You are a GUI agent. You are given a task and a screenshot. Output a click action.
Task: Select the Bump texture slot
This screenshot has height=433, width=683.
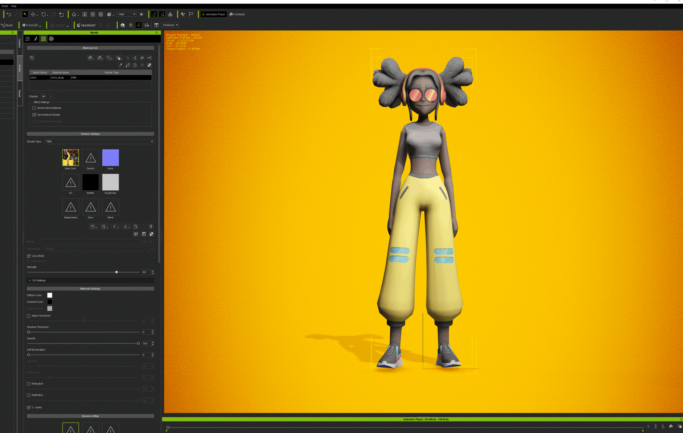pyautogui.click(x=110, y=158)
